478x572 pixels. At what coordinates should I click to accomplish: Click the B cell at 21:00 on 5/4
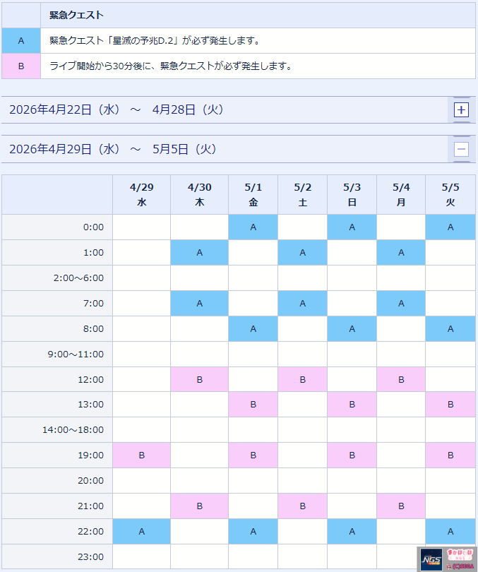pyautogui.click(x=401, y=506)
